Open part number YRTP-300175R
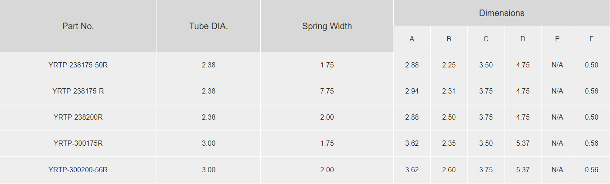The width and height of the screenshot is (610, 184). coord(78,144)
